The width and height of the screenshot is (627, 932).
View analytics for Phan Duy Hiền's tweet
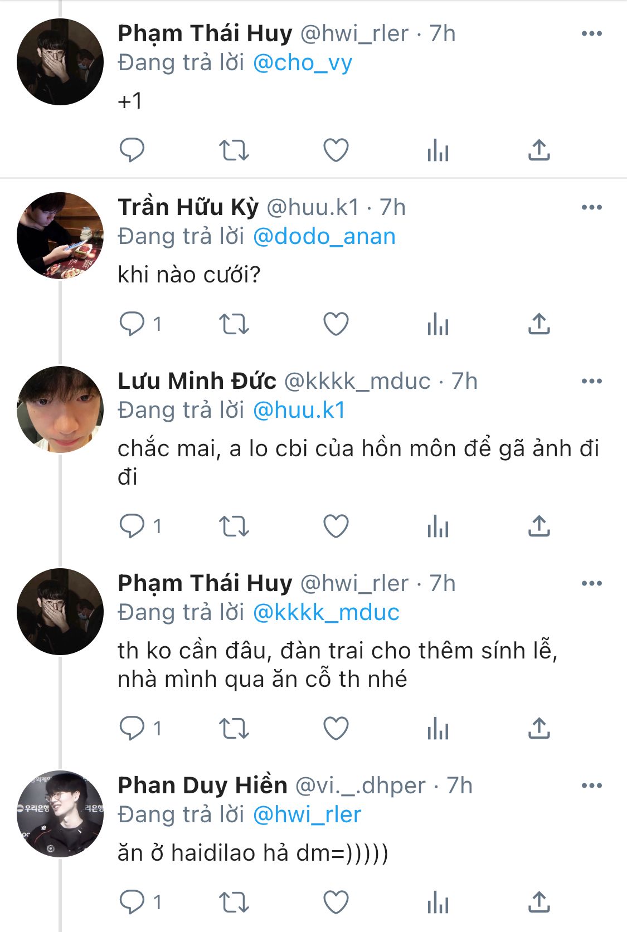click(438, 902)
